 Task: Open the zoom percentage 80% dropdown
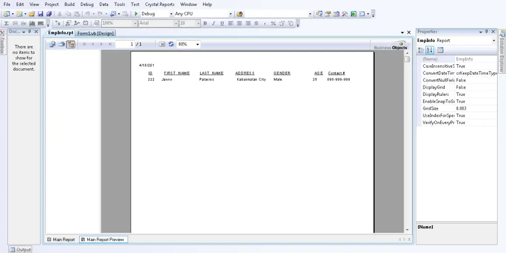pyautogui.click(x=198, y=44)
